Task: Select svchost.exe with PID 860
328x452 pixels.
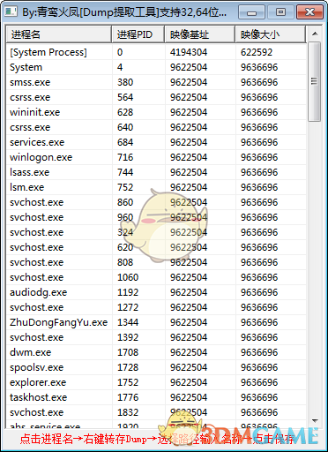Action: (x=156, y=202)
